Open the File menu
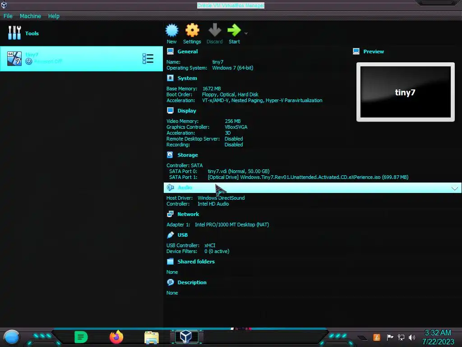Viewport: 462px width, 347px height. pos(8,16)
